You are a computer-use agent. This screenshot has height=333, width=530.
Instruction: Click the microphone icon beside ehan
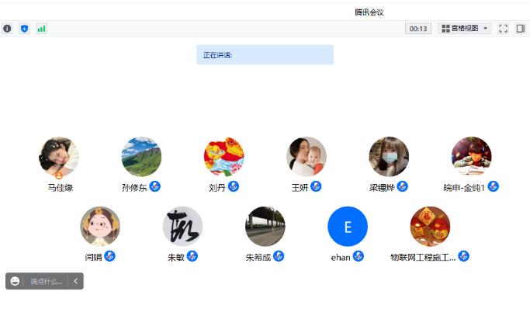[x=359, y=256]
